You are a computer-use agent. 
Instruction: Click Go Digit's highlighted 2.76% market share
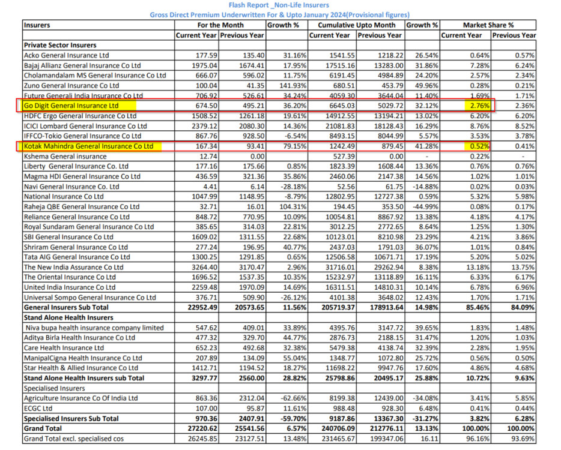(479, 106)
